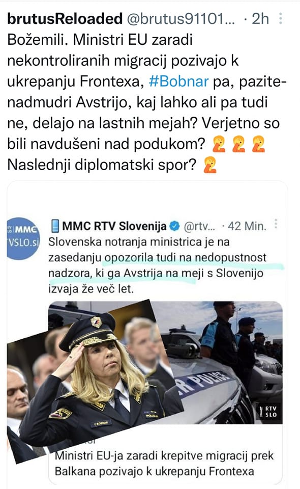Click the first facepalm emoji after 'podukom?'

point(219,144)
